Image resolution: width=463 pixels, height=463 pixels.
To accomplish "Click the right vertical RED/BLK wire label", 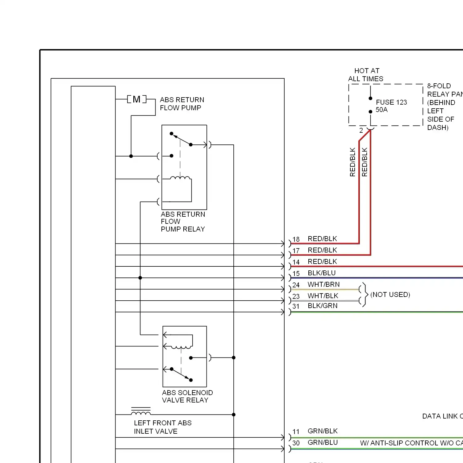I will [x=365, y=162].
